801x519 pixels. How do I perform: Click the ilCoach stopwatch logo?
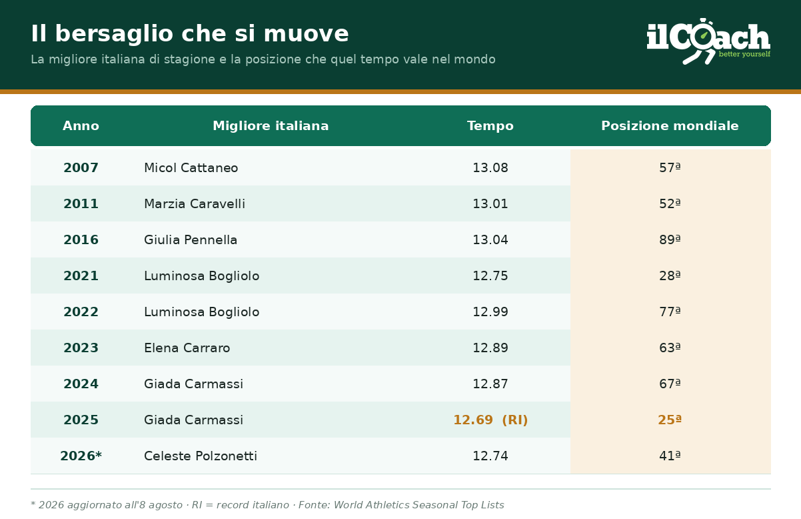(708, 41)
